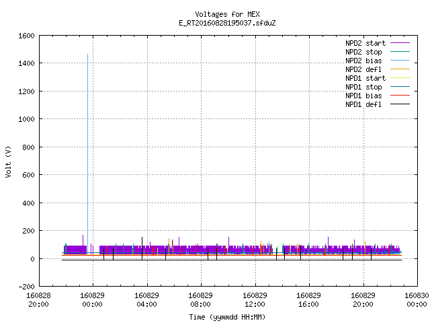Click the x-axis label 160830 00:00
The width and height of the screenshot is (430, 323).
coord(417,300)
